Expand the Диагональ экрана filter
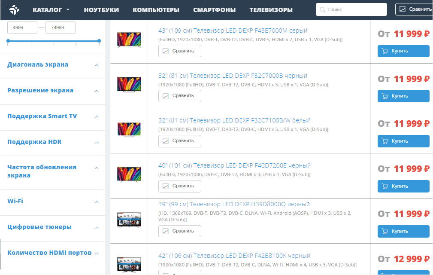 (97, 65)
